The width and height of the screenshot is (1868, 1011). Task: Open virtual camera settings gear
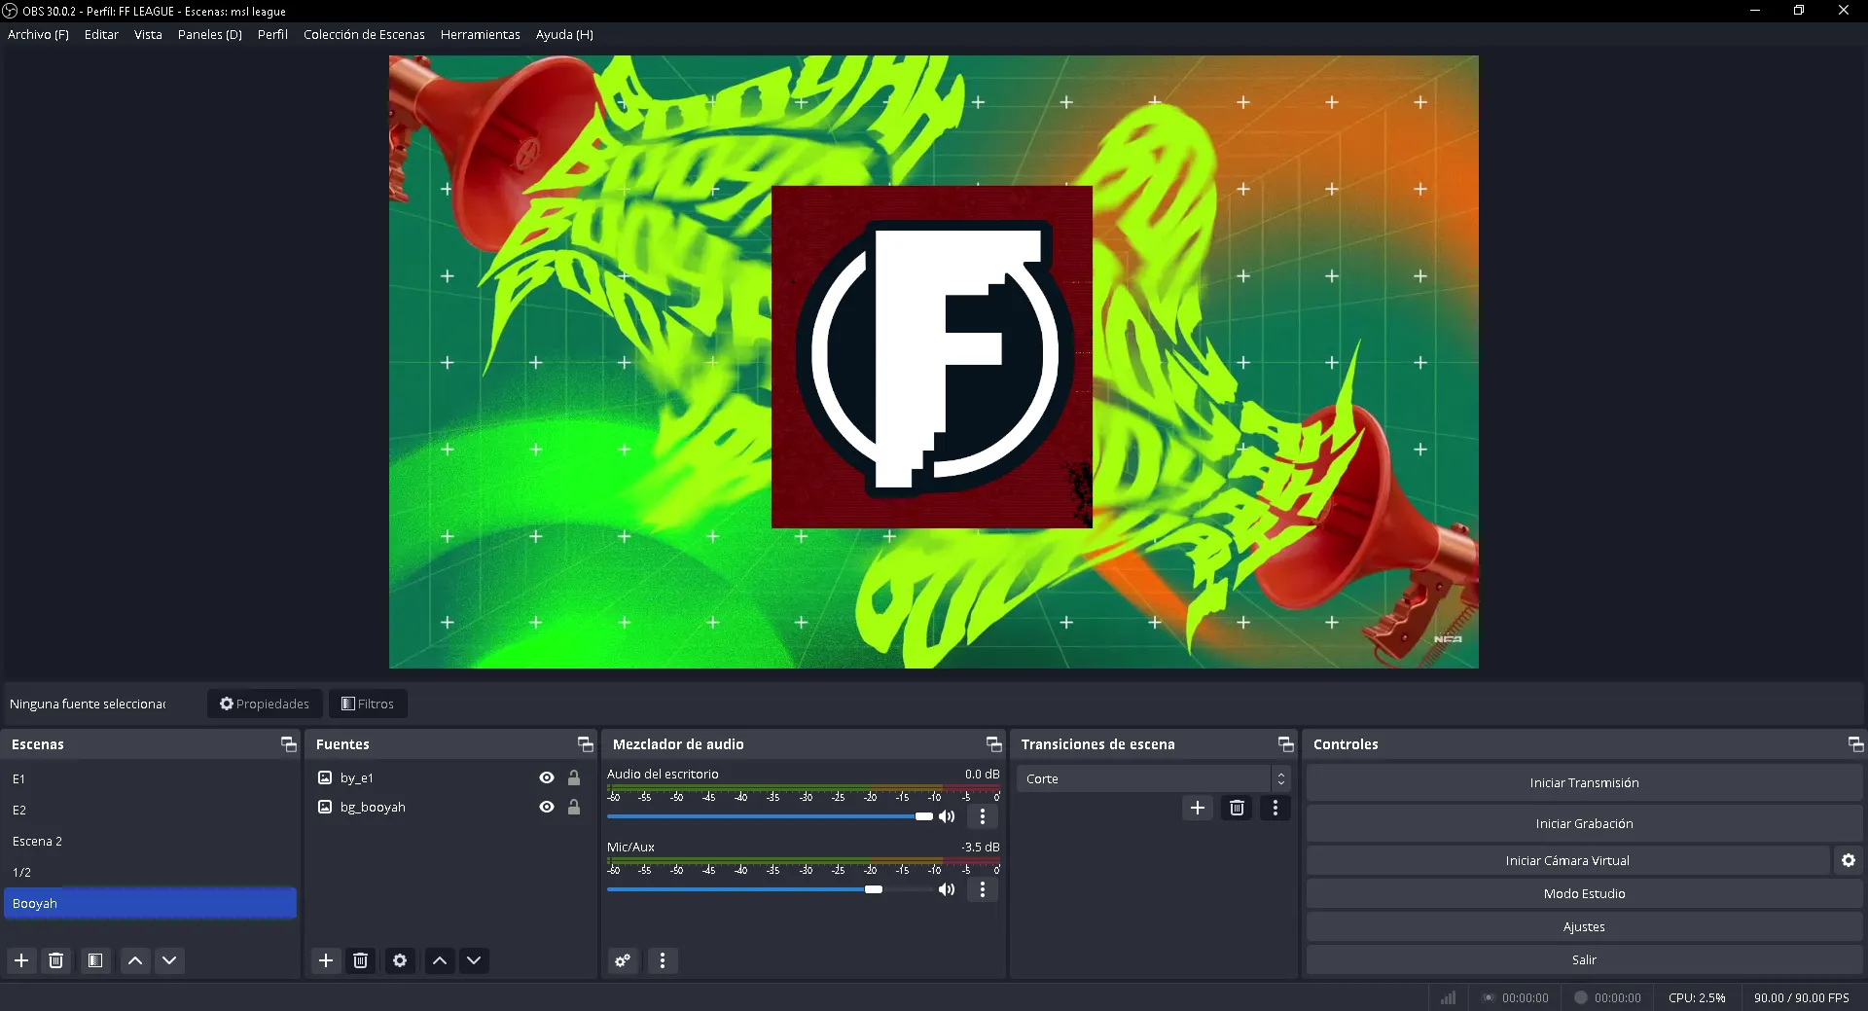point(1848,860)
